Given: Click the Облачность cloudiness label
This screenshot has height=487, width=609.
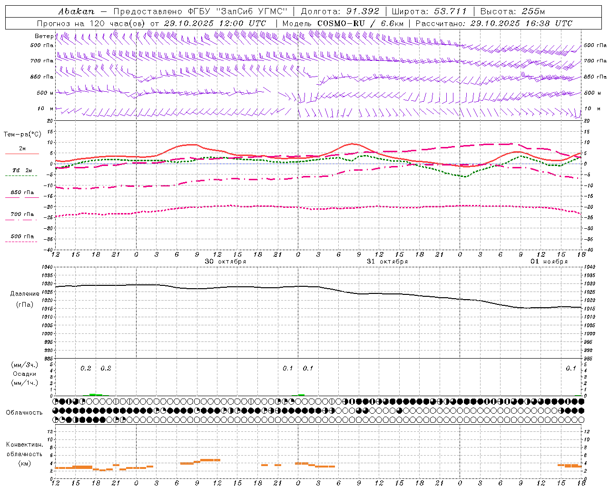Looking at the screenshot, I should pyautogui.click(x=24, y=413).
